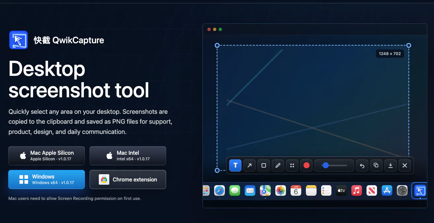
Task: Open Safari from the dock
Action: [x=219, y=190]
